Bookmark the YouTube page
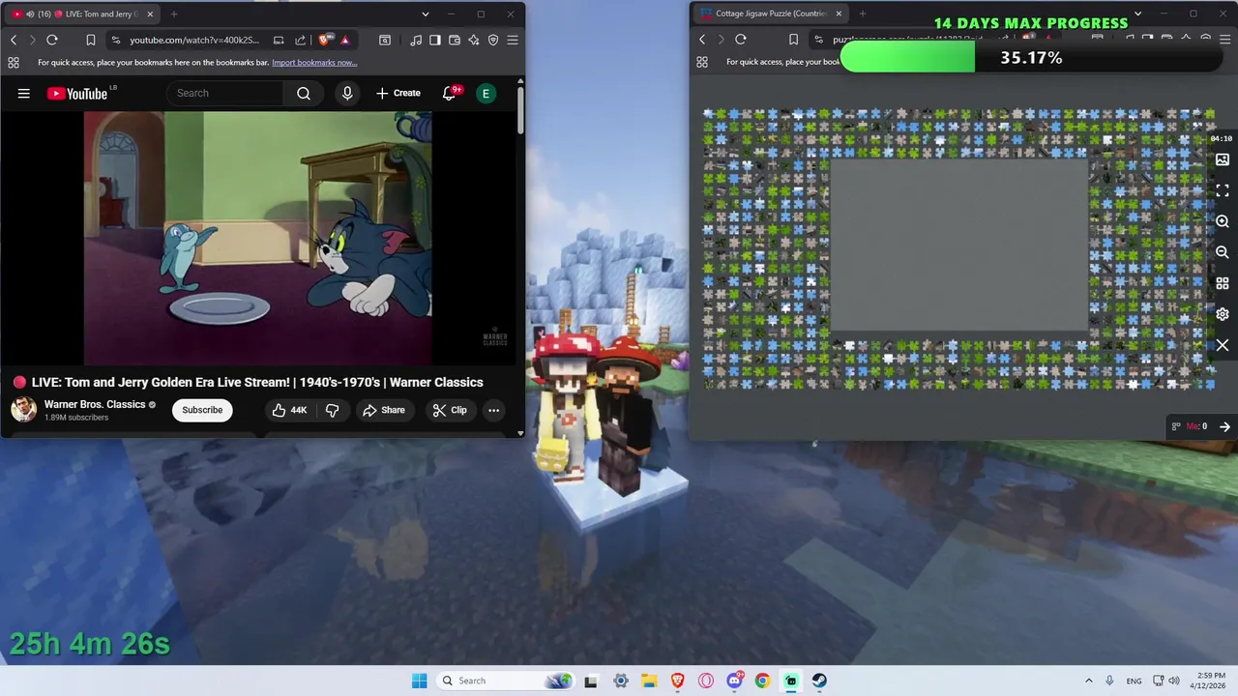The width and height of the screenshot is (1238, 696). tap(90, 40)
